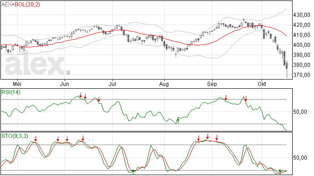This screenshot has width=314, height=176.
Task: Click the 420,00 price axis label
Action: pos(302,25)
